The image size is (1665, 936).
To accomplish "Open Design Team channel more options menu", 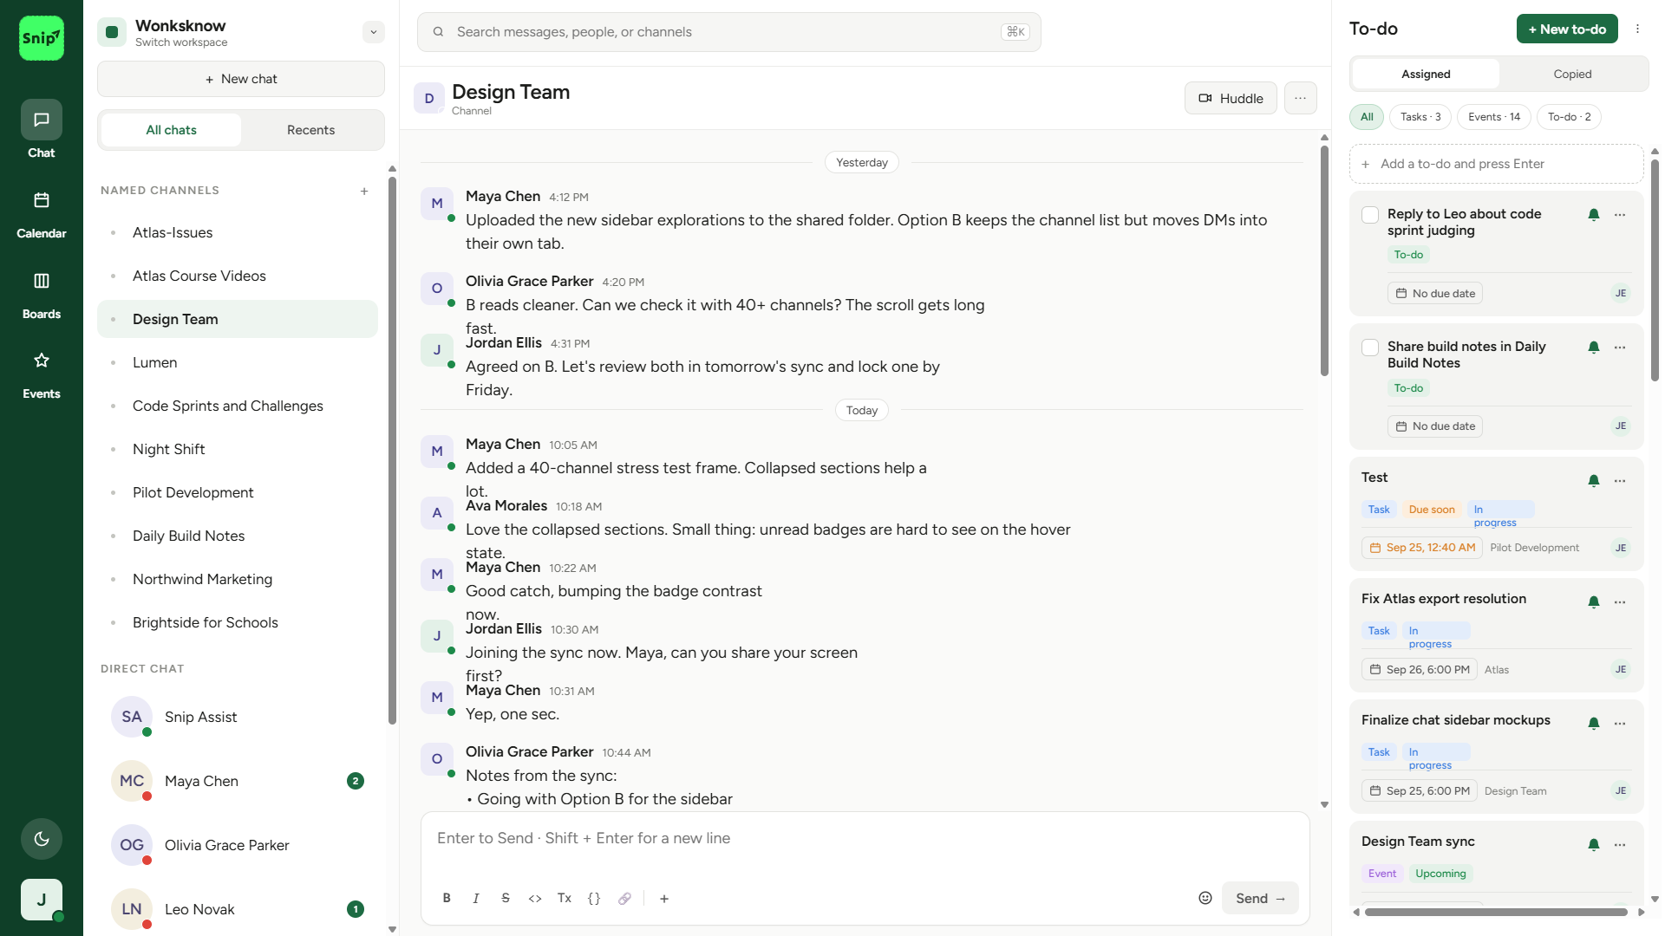I will pyautogui.click(x=1300, y=98).
